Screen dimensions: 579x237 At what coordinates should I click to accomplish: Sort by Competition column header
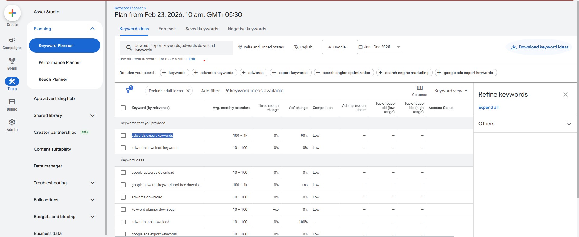323,108
